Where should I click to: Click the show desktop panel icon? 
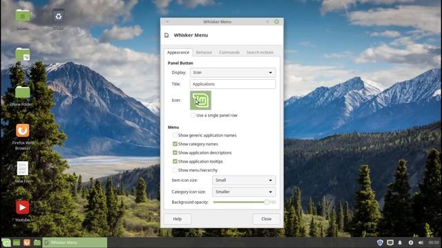click(x=17, y=242)
